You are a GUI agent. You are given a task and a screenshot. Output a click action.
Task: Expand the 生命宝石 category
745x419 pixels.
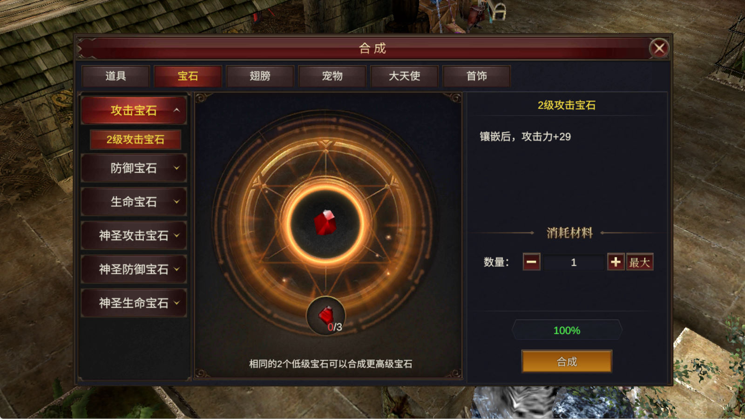pos(134,202)
